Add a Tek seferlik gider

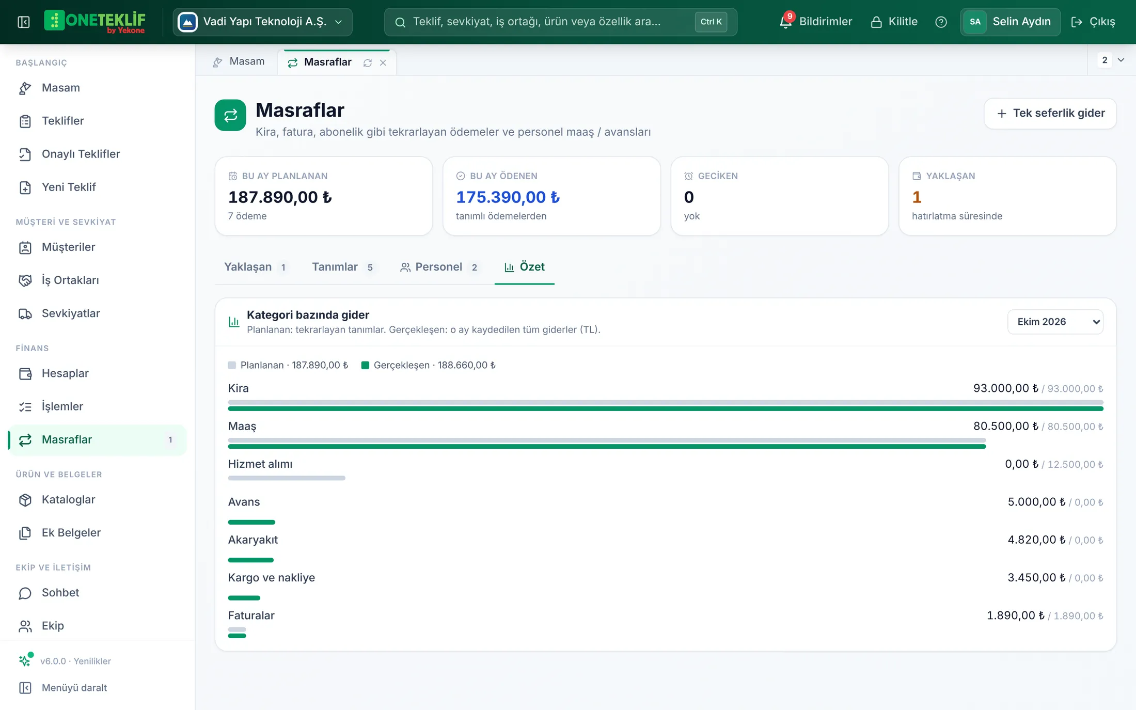(x=1050, y=113)
